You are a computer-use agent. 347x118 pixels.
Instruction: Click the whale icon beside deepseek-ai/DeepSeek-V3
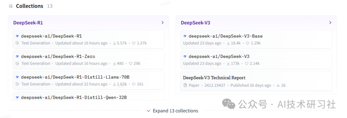pos(185,57)
